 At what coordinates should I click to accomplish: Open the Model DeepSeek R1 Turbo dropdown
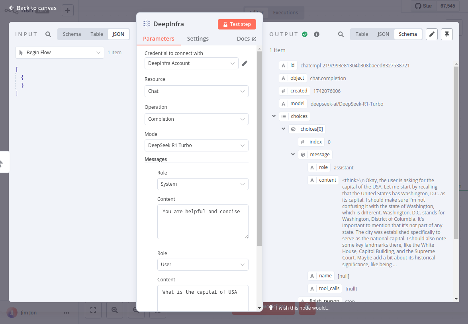pos(196,145)
